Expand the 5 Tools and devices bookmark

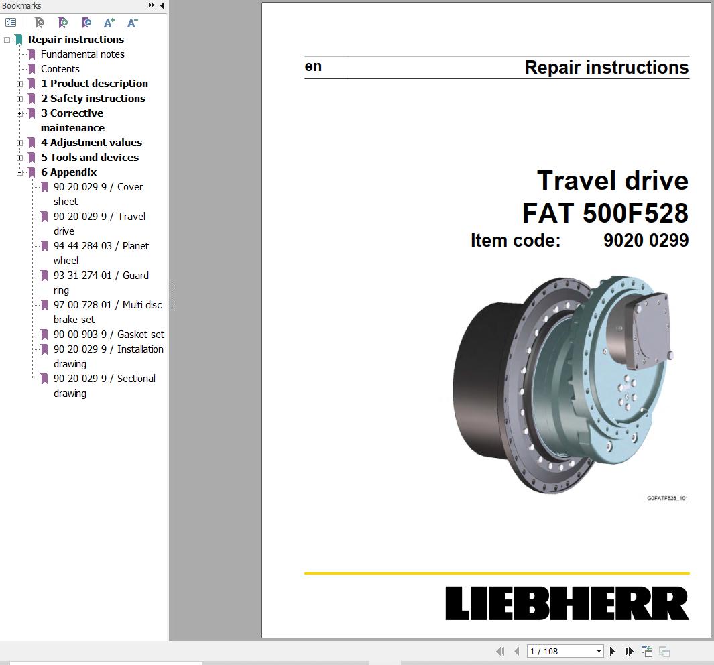(19, 158)
